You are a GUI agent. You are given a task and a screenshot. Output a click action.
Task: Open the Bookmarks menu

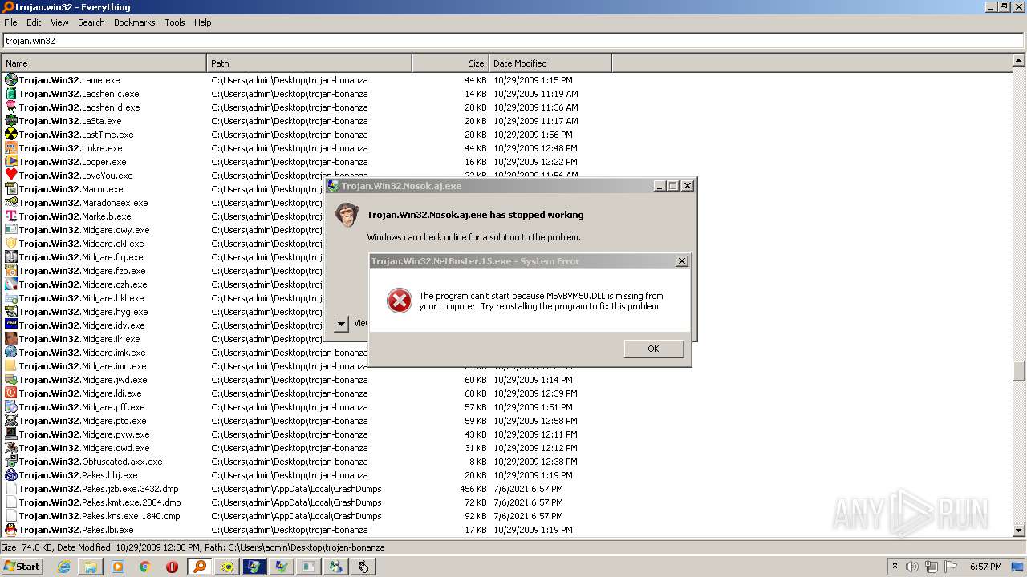click(x=134, y=22)
